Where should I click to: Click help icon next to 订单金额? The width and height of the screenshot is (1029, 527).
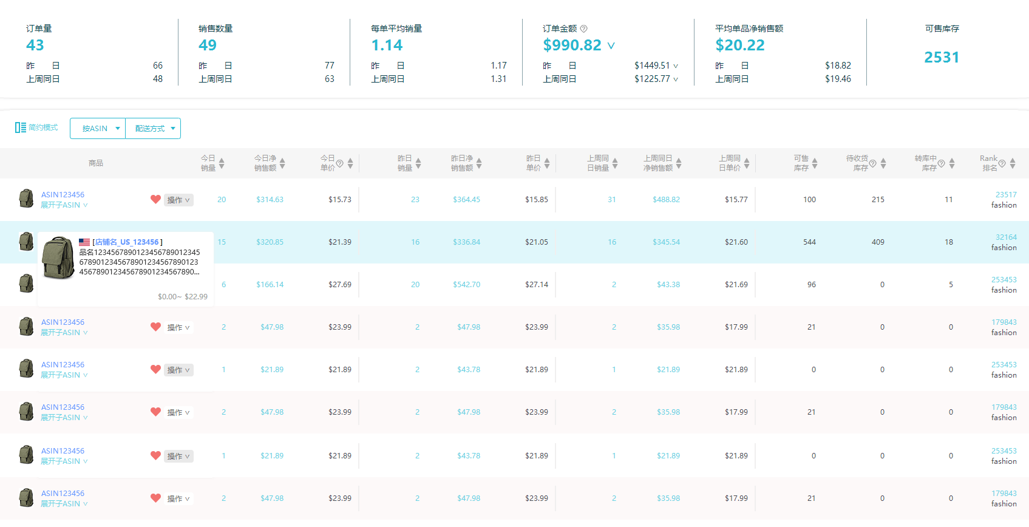point(584,29)
